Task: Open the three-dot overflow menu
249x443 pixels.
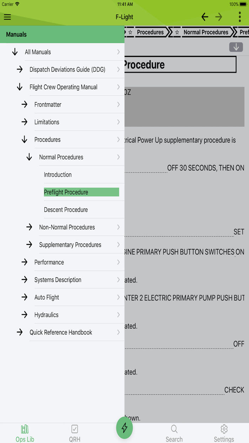Action: pyautogui.click(x=240, y=17)
